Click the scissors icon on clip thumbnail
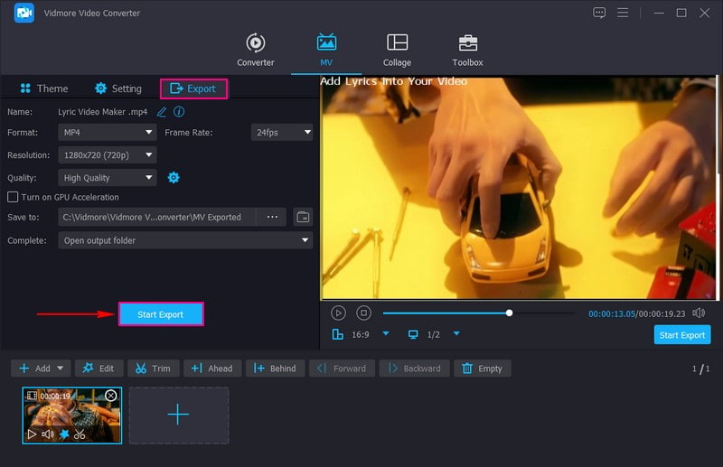Screen dimensions: 723x467 pos(80,434)
